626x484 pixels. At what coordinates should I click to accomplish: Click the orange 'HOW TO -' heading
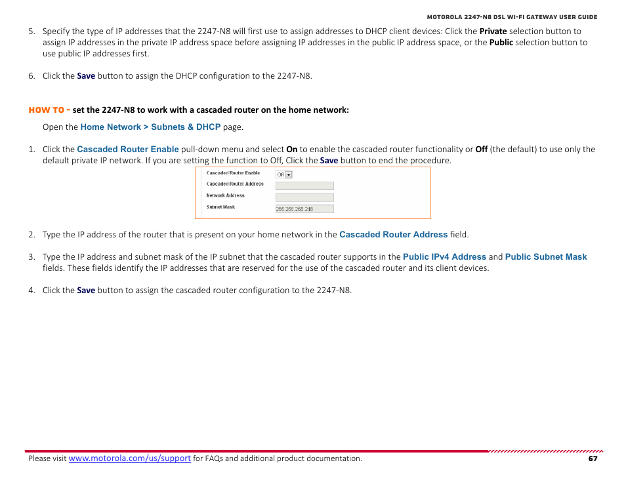pos(49,110)
